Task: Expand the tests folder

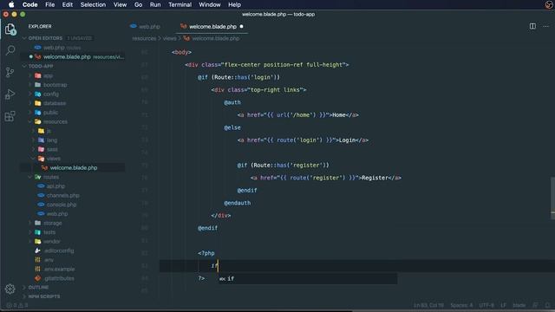Action: click(30, 232)
